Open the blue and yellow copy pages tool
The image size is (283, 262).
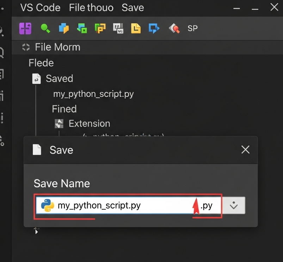63,28
